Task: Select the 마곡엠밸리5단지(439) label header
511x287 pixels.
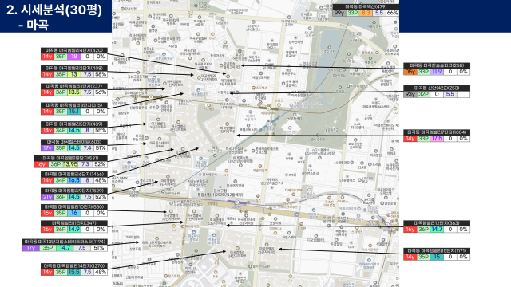Action: 74,124
